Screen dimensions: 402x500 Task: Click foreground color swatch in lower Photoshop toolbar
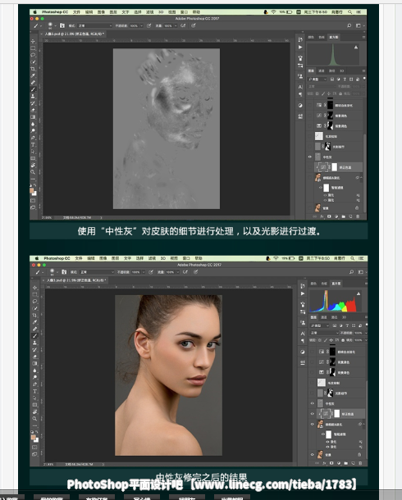tap(33, 437)
